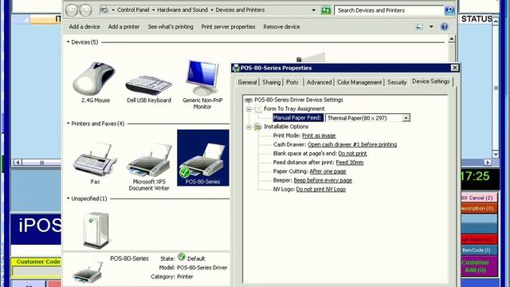The width and height of the screenshot is (510, 287).
Task: Click the Customer Add (O) button in iPOS
Action: [x=479, y=266]
